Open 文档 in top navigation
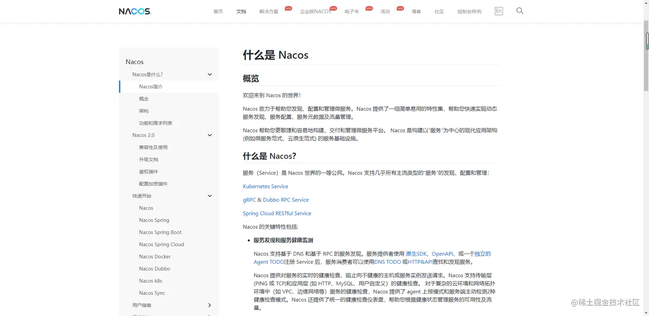This screenshot has width=649, height=316. [x=241, y=12]
